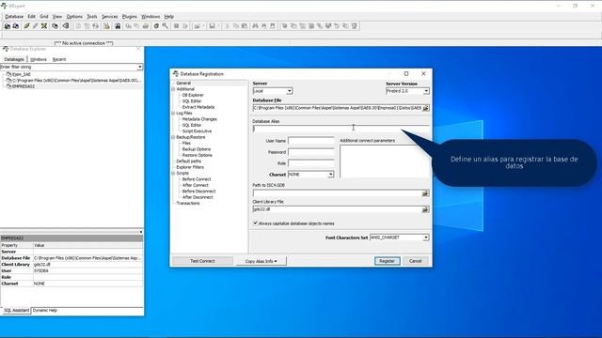
Task: Click the EMPRESA02 database icon in explorer
Action: point(8,86)
